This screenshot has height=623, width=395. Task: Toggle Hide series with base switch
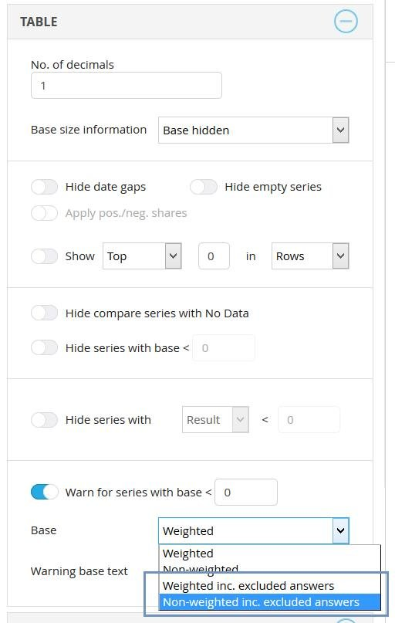[x=45, y=348]
